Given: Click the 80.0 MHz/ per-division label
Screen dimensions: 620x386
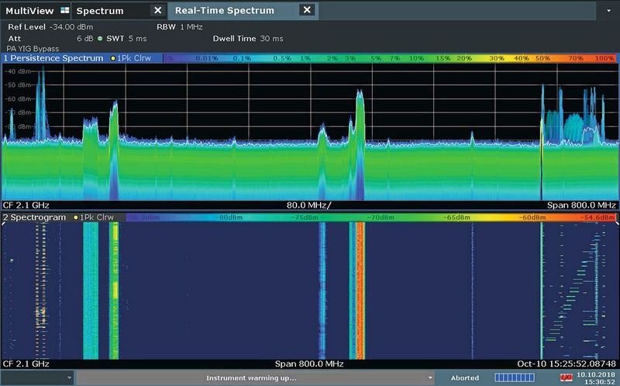Looking at the screenshot, I should 308,205.
